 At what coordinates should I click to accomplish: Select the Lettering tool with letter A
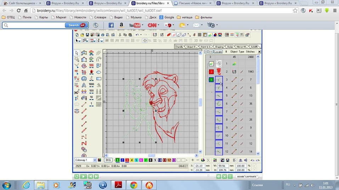click(x=84, y=85)
